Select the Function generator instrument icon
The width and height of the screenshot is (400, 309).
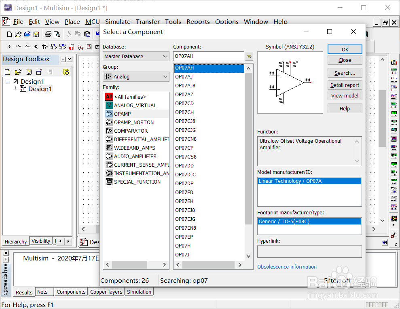point(394,71)
